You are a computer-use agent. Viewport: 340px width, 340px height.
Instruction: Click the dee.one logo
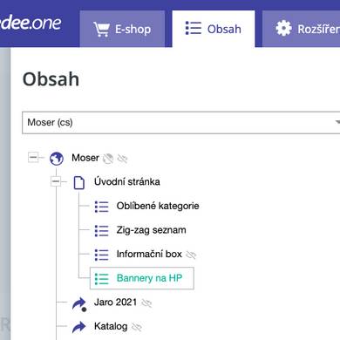click(x=31, y=24)
